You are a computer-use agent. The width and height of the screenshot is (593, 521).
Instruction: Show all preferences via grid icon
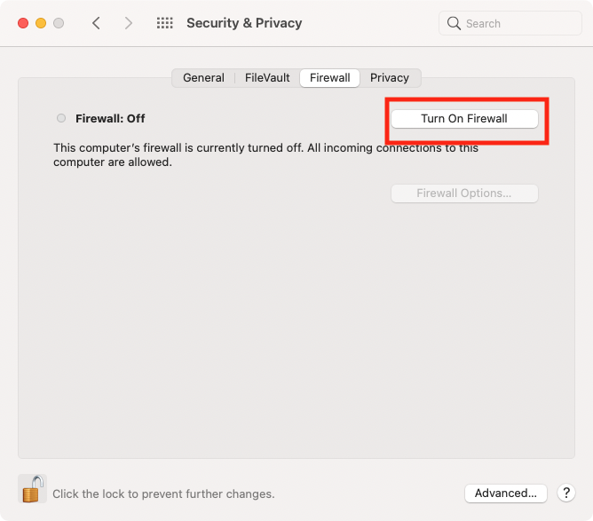[x=165, y=23]
